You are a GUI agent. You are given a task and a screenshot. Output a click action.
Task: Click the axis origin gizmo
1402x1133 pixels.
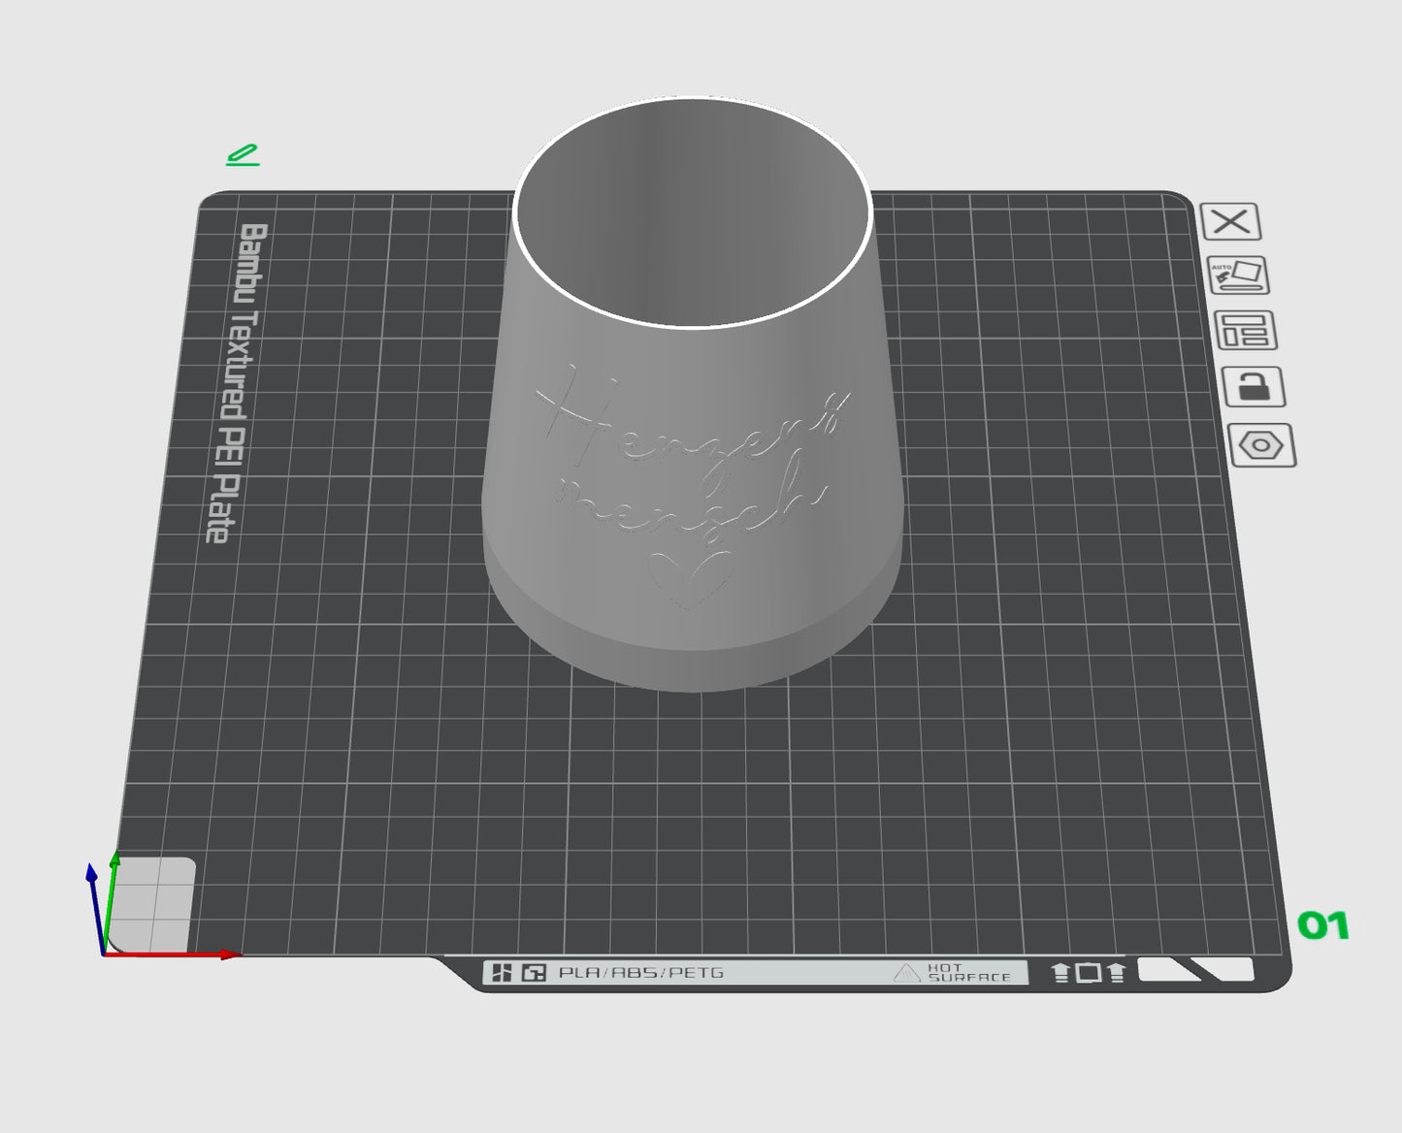pos(104,954)
